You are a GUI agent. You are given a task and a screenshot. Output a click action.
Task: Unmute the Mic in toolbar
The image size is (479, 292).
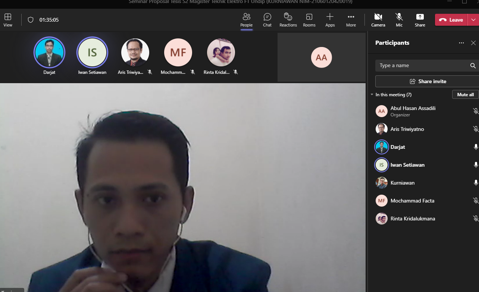(x=399, y=20)
